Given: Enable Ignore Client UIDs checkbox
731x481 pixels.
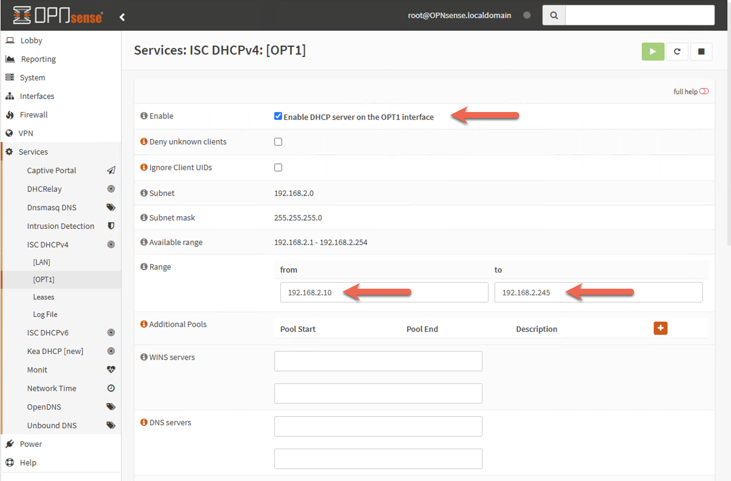Looking at the screenshot, I should (278, 167).
